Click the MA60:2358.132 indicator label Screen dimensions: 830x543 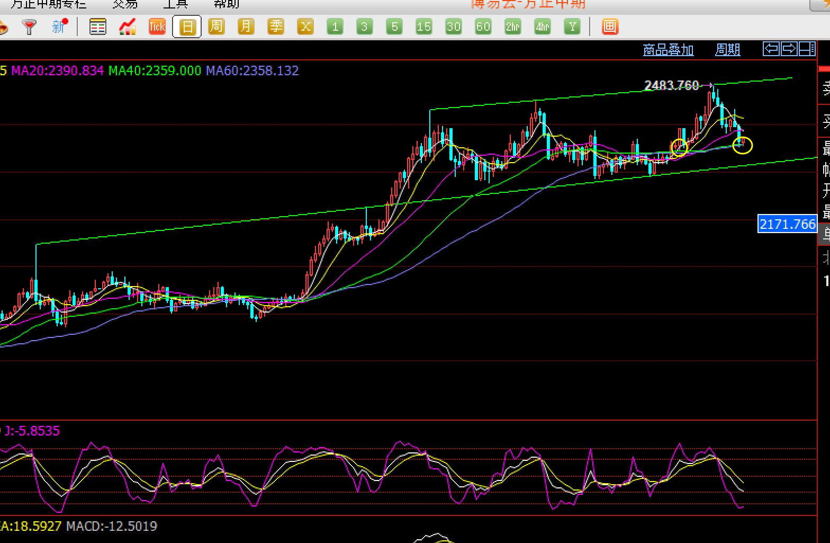[x=252, y=70]
